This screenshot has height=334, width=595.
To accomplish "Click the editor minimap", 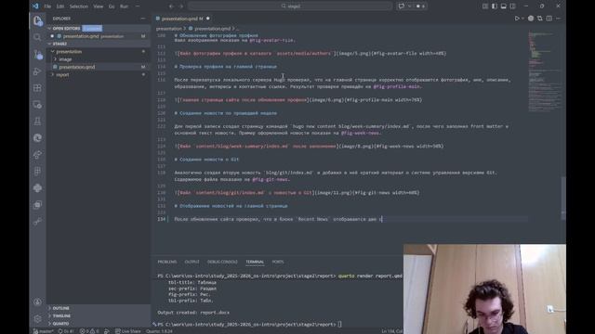I will pos(545,72).
